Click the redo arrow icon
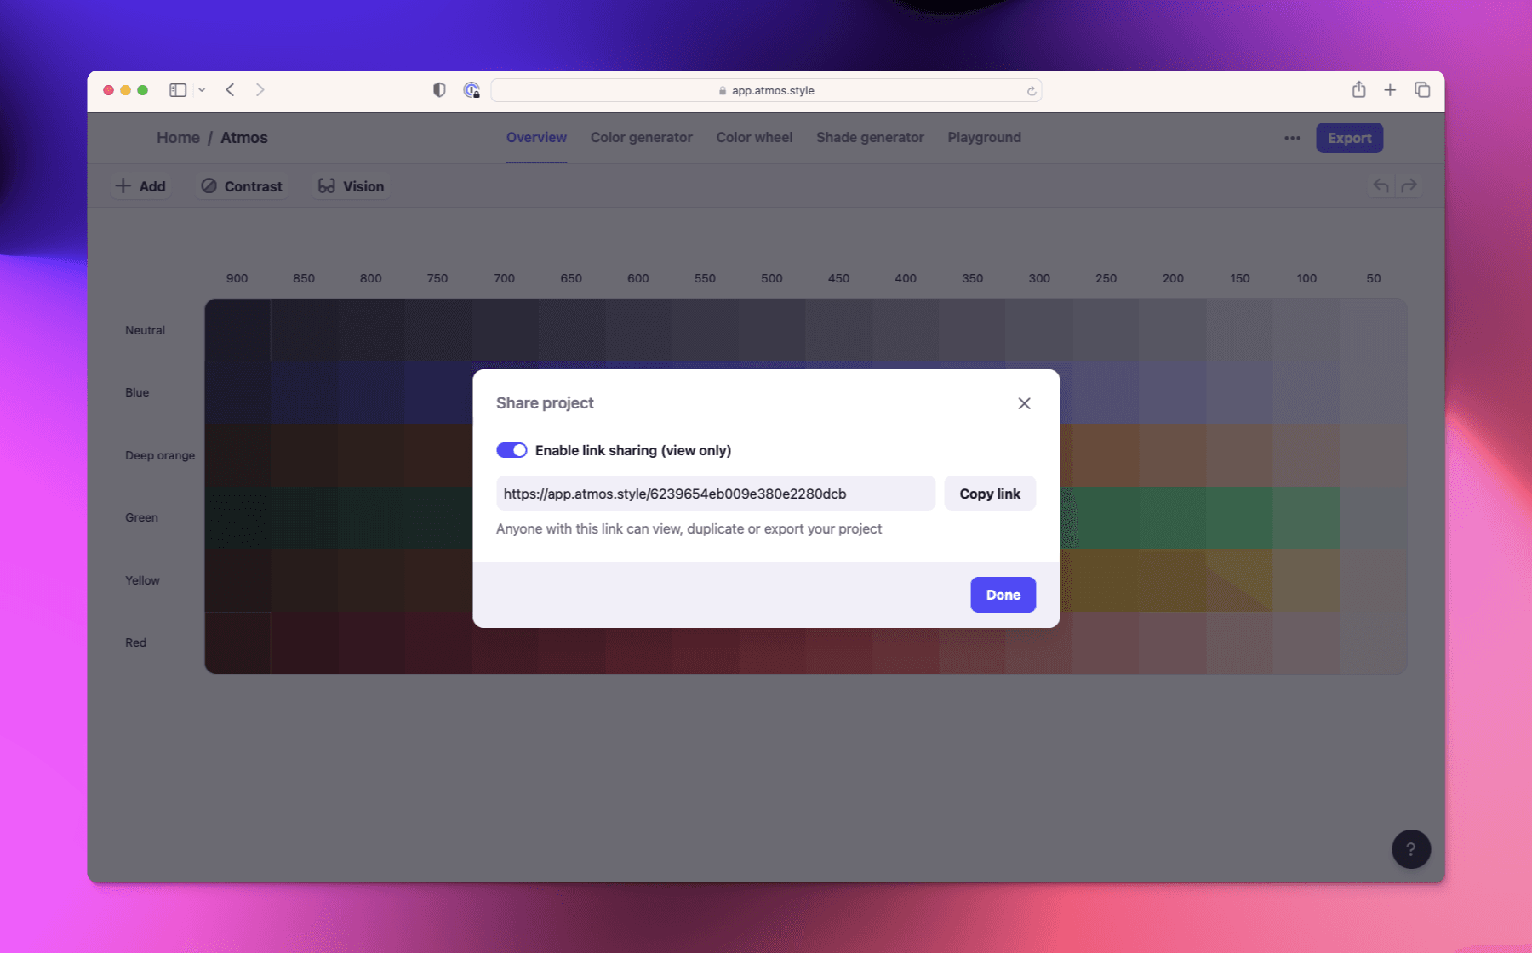 1410,185
